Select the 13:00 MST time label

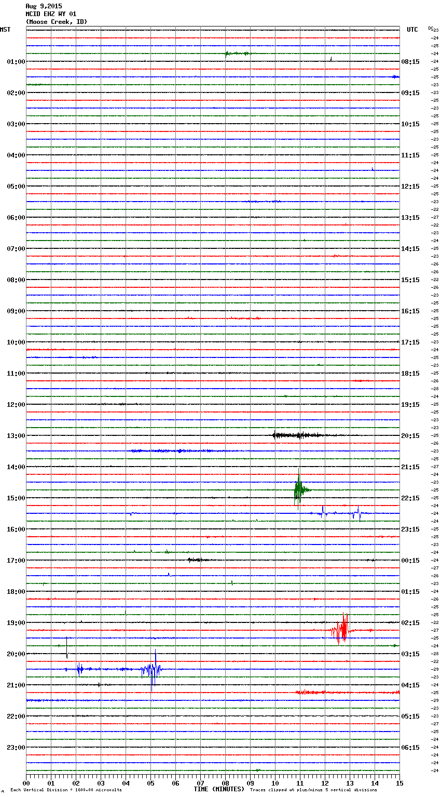click(x=16, y=435)
